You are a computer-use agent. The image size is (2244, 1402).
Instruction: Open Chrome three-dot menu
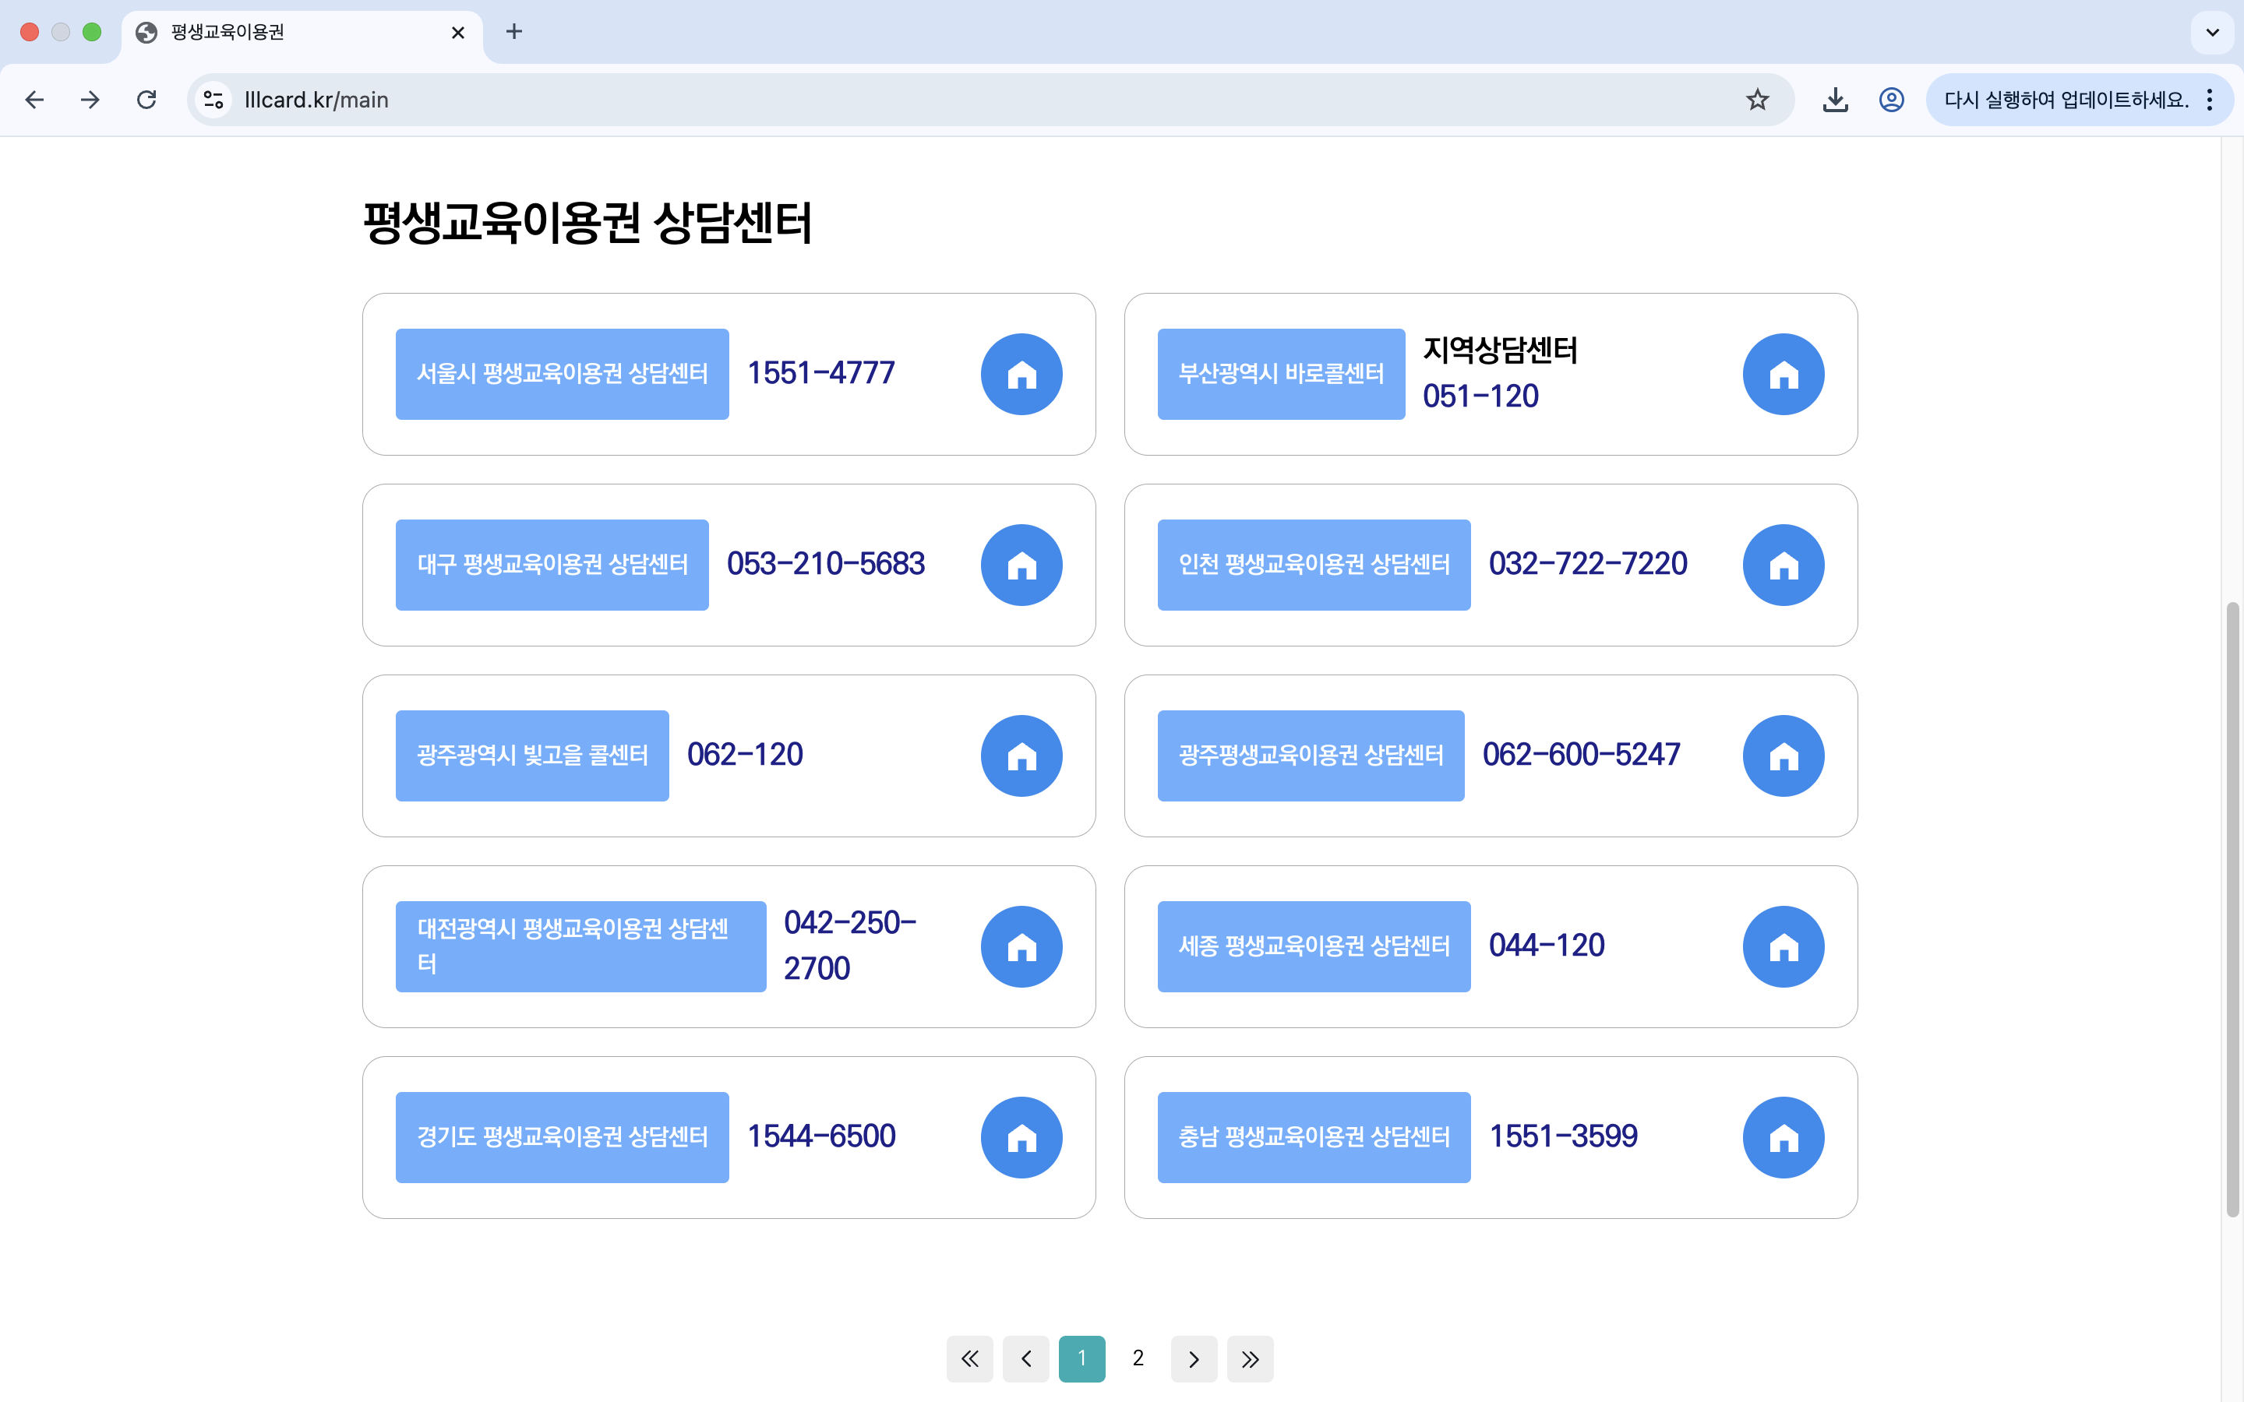pyautogui.click(x=2210, y=100)
